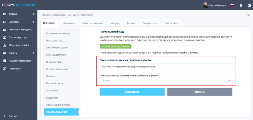Click the Отмена button
The height and width of the screenshot is (120, 253).
click(200, 92)
